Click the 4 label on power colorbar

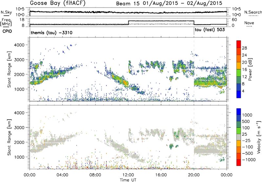pyautogui.click(x=243, y=91)
